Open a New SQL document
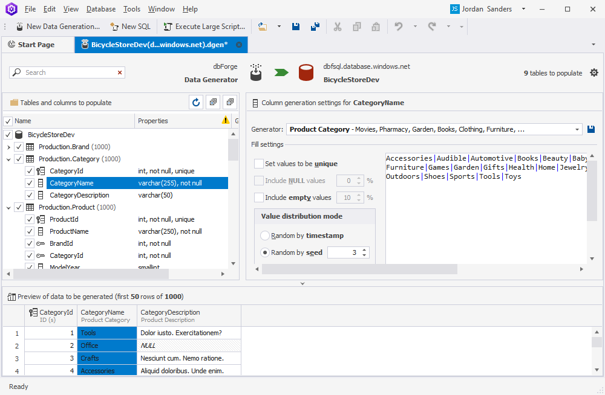This screenshot has width=605, height=395. [x=131, y=27]
